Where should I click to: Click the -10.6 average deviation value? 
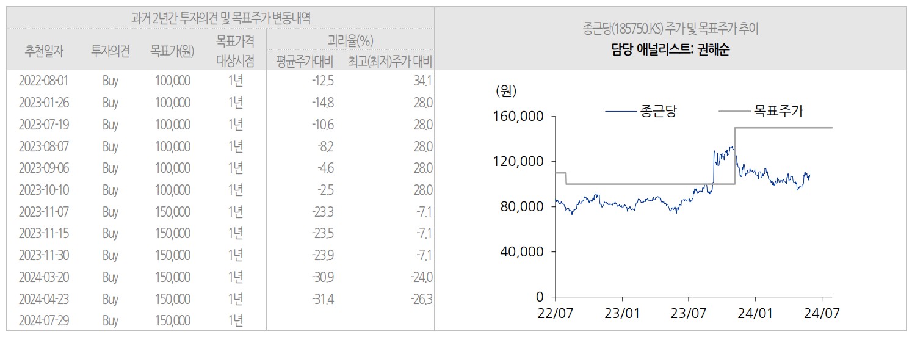pos(323,125)
